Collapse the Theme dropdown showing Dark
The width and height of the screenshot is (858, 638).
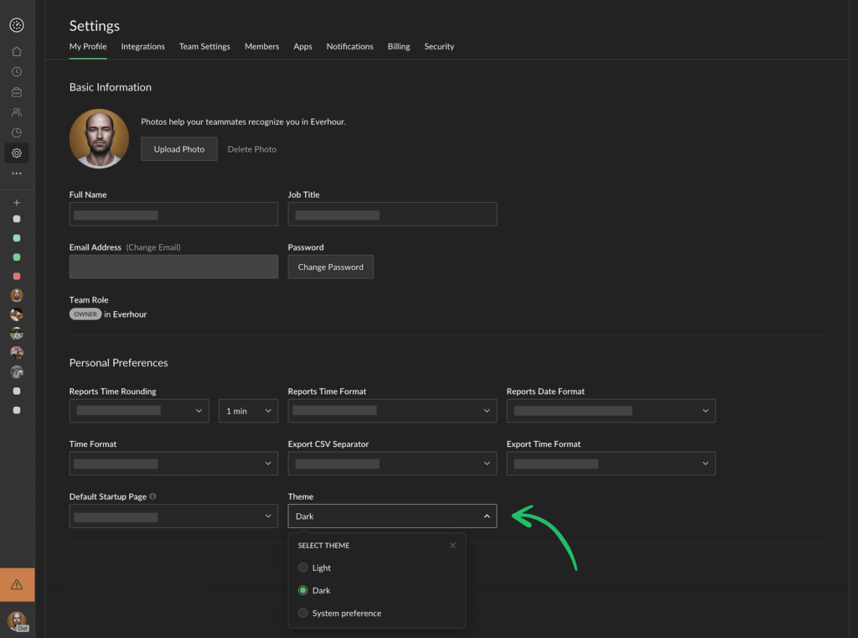392,516
